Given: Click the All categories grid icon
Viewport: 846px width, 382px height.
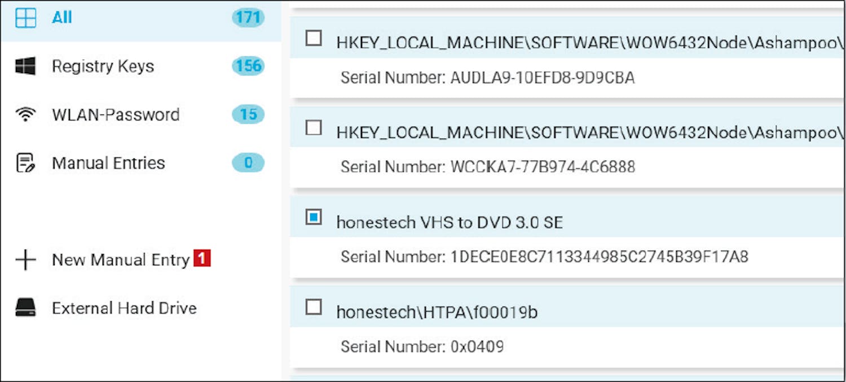Looking at the screenshot, I should point(25,18).
